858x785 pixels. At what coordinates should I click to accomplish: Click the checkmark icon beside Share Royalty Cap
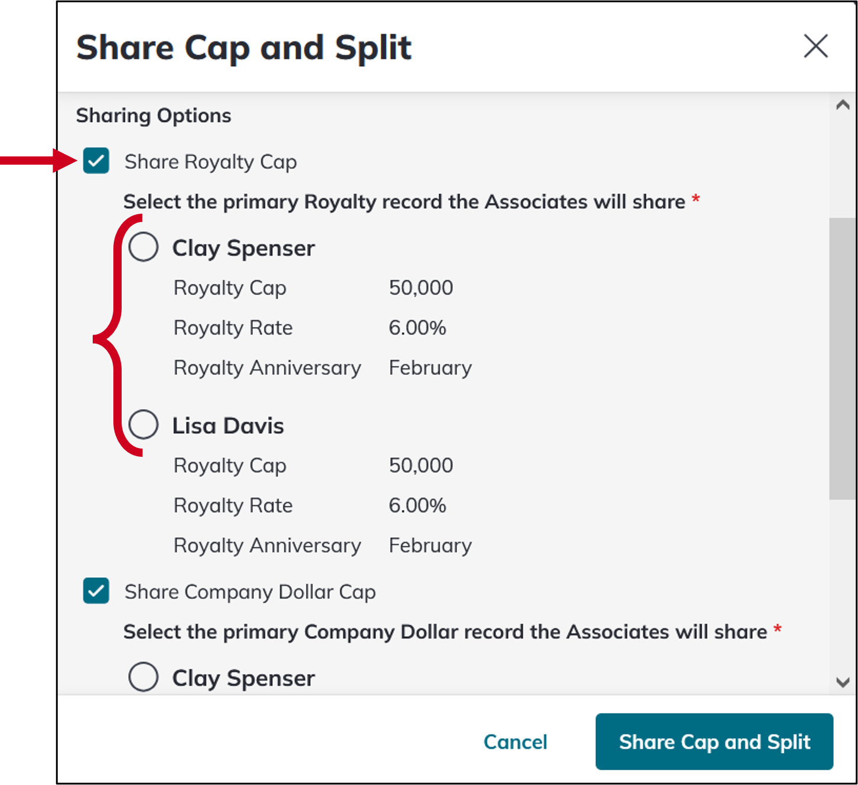95,161
